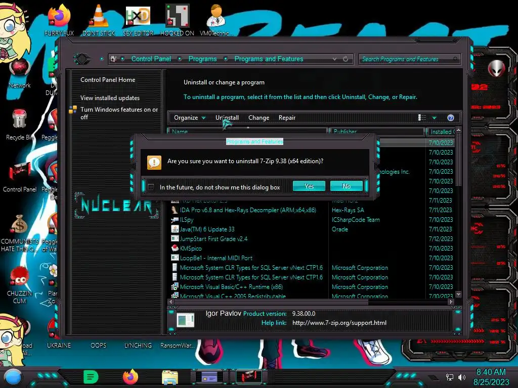
Task: Open the 7-zip.org support help link
Action: click(339, 323)
